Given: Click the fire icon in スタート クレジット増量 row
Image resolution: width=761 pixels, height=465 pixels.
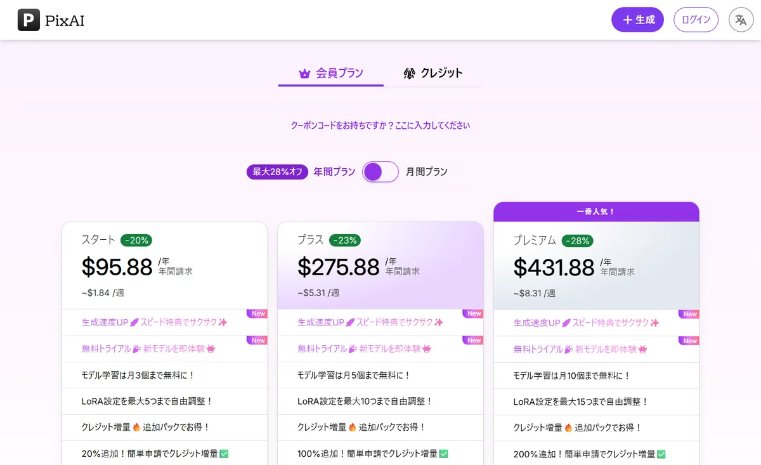Looking at the screenshot, I should coord(136,428).
